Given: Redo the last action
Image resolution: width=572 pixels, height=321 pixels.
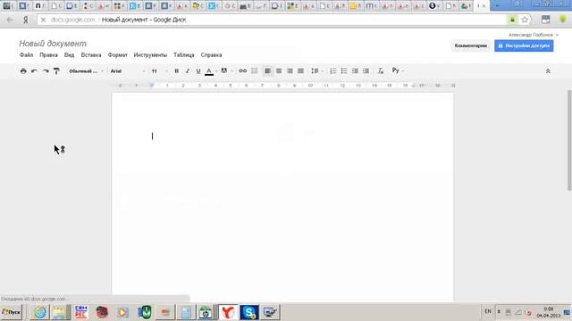Looking at the screenshot, I should point(46,71).
